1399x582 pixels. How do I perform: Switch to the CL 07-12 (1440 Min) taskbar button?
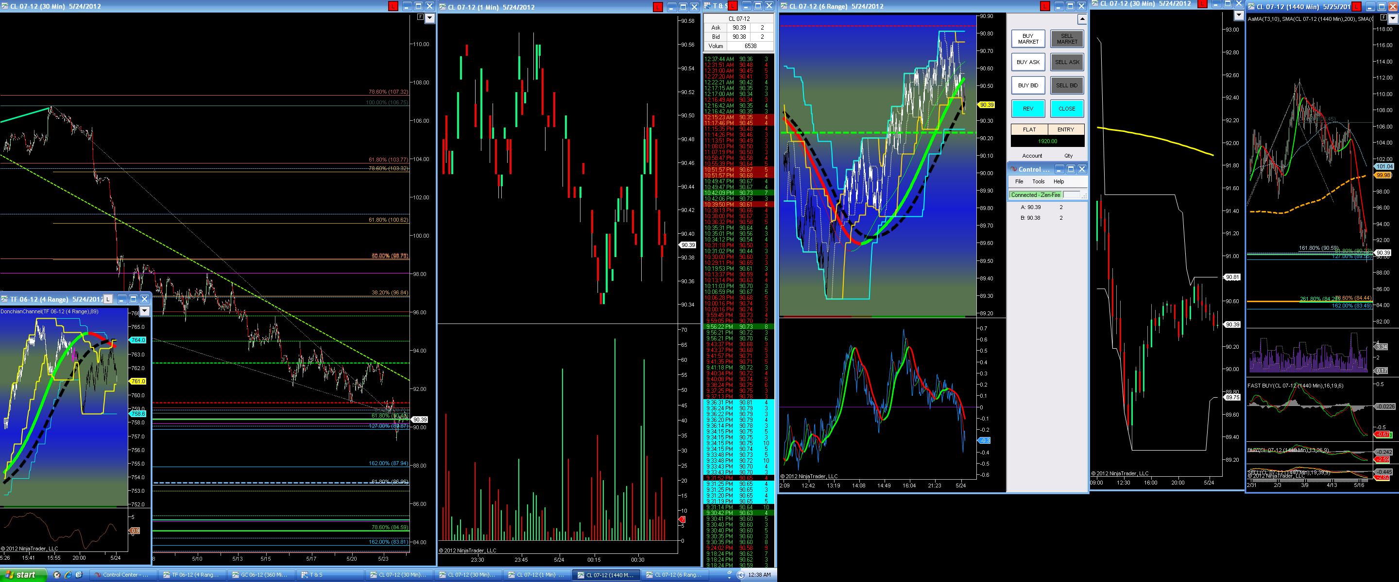pos(606,575)
